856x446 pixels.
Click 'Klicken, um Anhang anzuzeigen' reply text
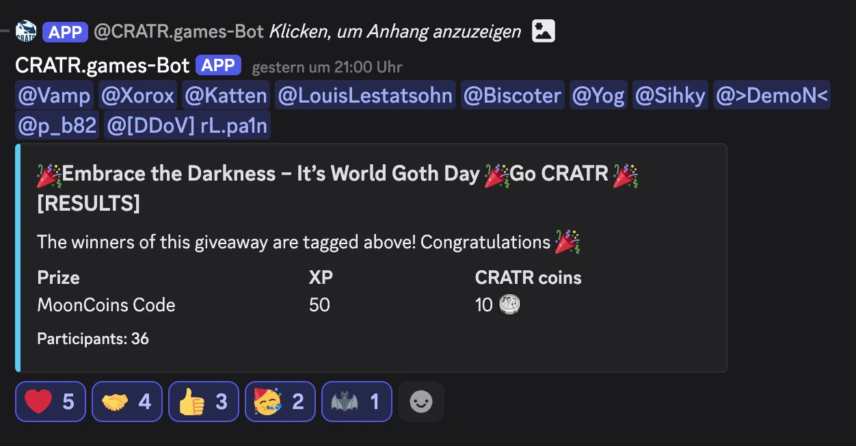coord(395,31)
